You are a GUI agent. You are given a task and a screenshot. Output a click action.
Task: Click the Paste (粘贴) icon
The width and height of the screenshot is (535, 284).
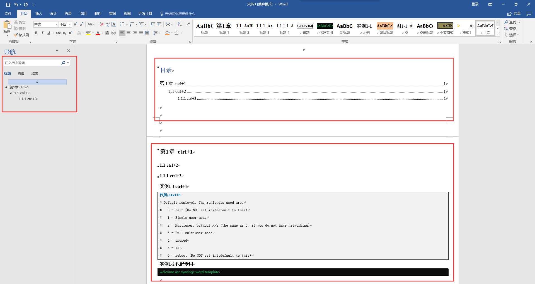7,25
